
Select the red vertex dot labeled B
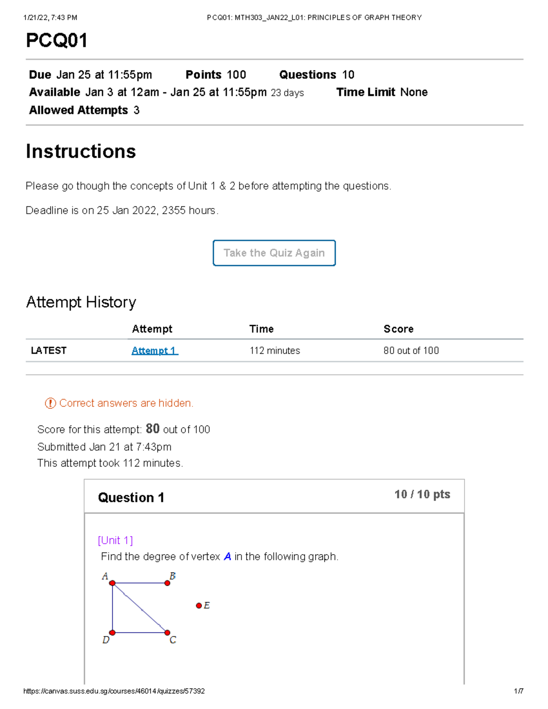166,582
